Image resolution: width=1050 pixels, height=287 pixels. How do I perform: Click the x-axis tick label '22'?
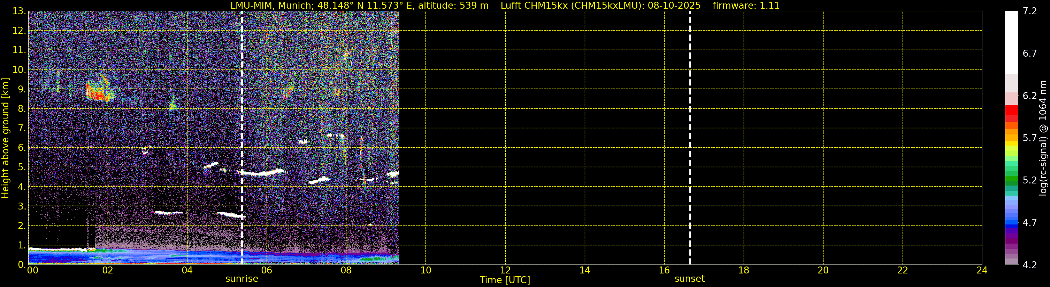pos(903,270)
